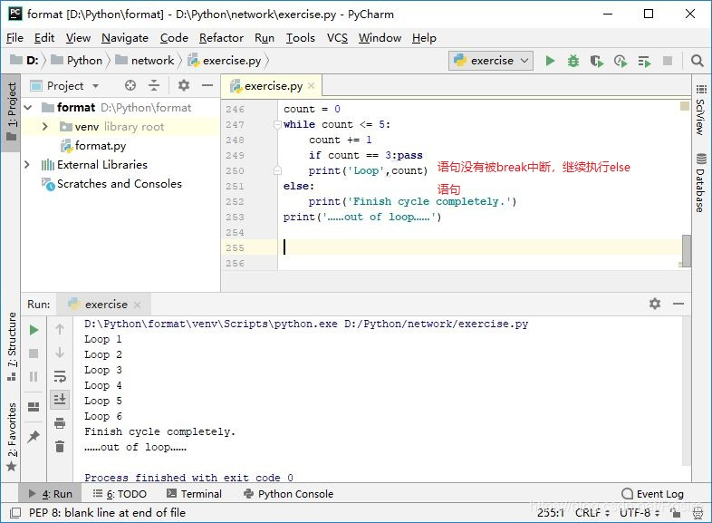Expand the venv library root folder

click(x=45, y=126)
